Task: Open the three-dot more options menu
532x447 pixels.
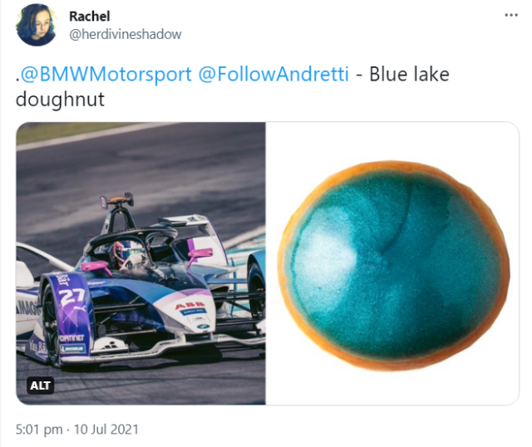Action: click(511, 15)
